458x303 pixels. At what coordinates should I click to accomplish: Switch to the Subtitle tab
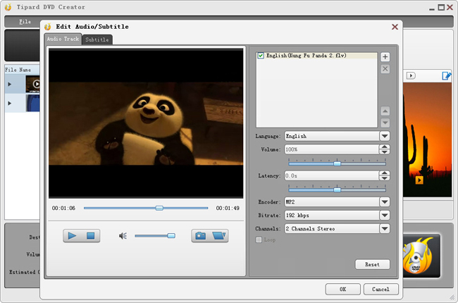point(97,39)
